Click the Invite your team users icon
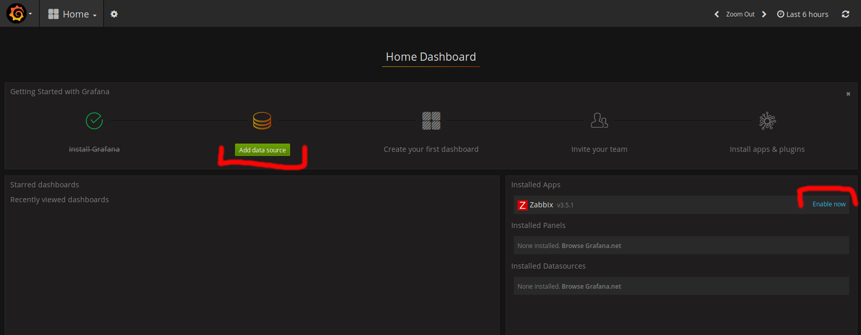 [599, 121]
